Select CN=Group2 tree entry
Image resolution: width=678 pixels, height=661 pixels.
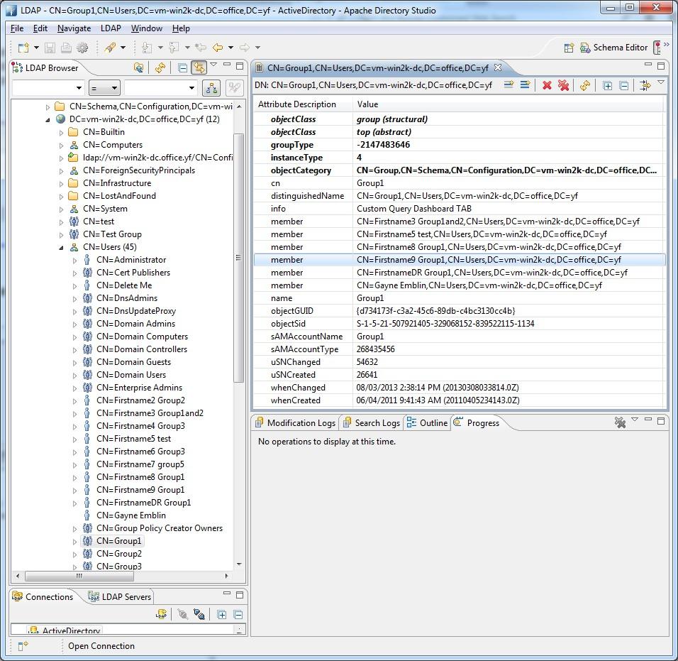click(119, 554)
